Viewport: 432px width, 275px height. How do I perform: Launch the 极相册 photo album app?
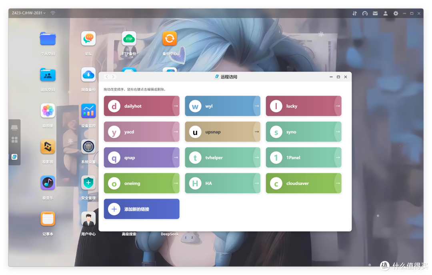[x=48, y=111]
